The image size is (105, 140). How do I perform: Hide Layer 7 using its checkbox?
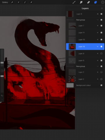101,26
